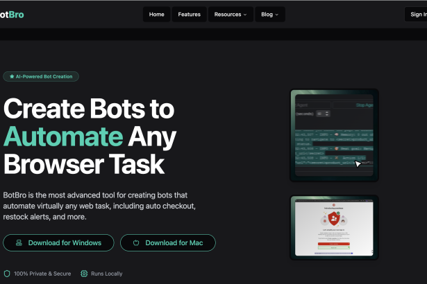
Task: Click the AI-Powered Bot Creation badge
Action: (41, 77)
